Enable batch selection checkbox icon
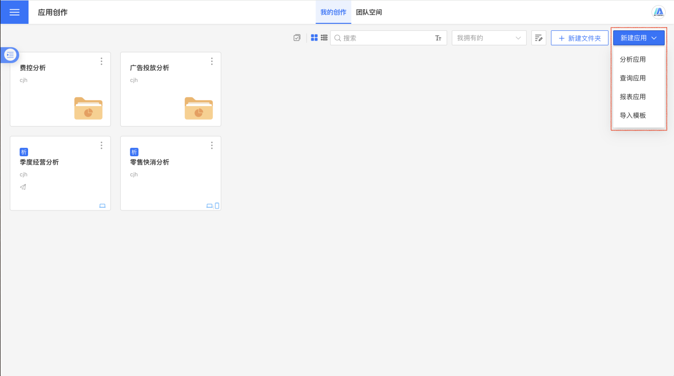The height and width of the screenshot is (376, 674). (x=297, y=38)
